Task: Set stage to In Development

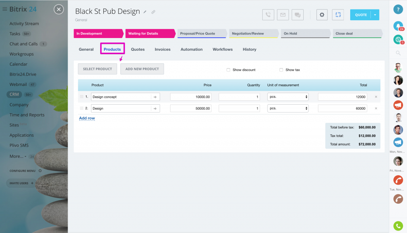Action: click(x=99, y=33)
